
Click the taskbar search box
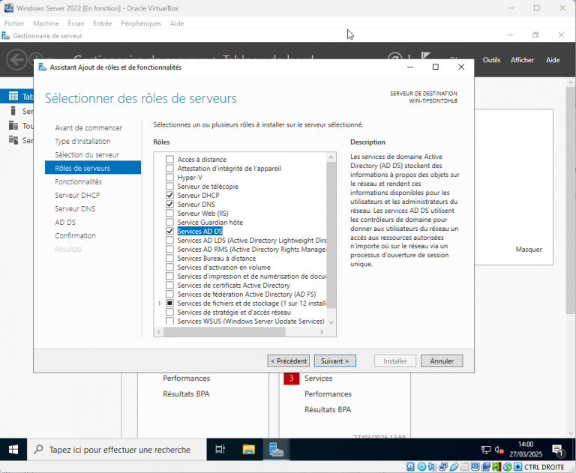(118, 450)
